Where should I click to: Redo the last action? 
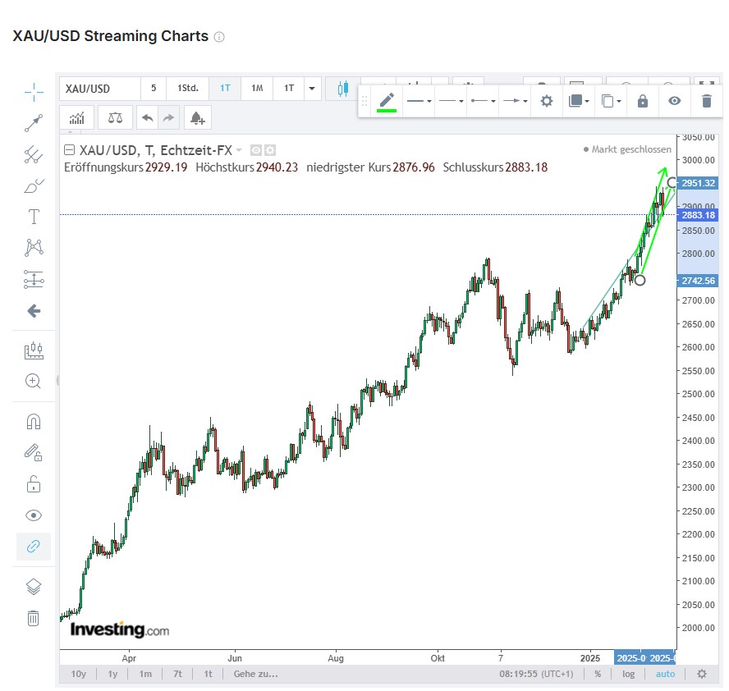pos(168,118)
